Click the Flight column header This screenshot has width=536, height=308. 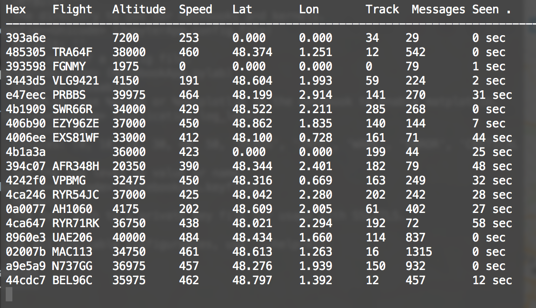pos(72,10)
